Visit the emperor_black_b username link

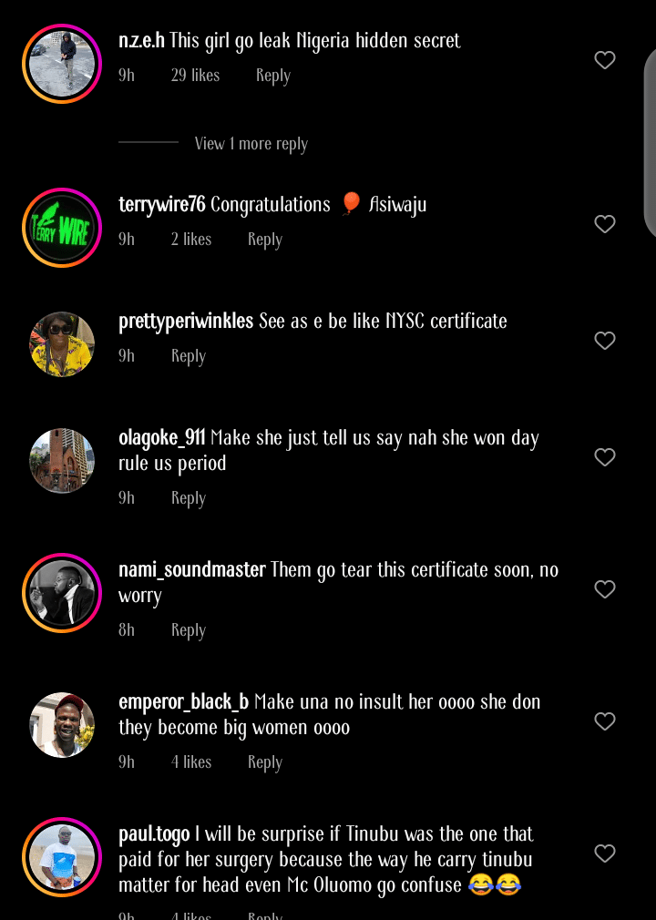tap(183, 702)
